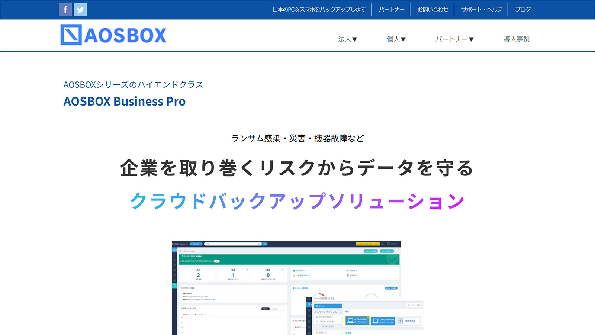Expand the 個人 dropdown menu
The image size is (595, 335).
click(396, 39)
